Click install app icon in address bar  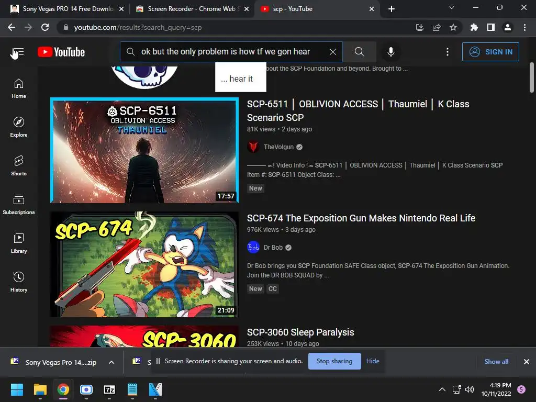point(420,27)
